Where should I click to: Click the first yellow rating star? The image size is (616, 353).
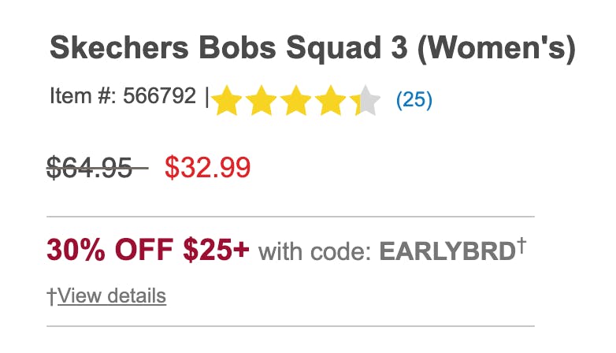pyautogui.click(x=227, y=101)
